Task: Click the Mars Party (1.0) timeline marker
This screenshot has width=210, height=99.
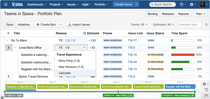Action: (118, 96)
